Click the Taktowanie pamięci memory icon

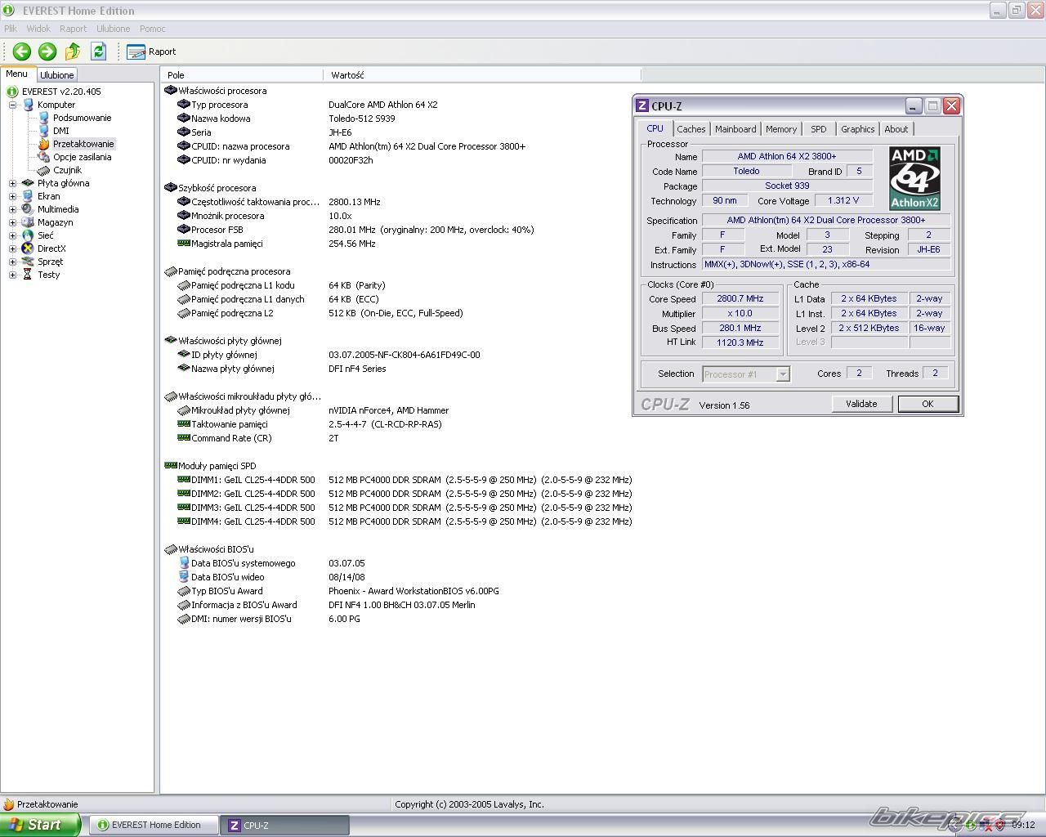(x=184, y=424)
